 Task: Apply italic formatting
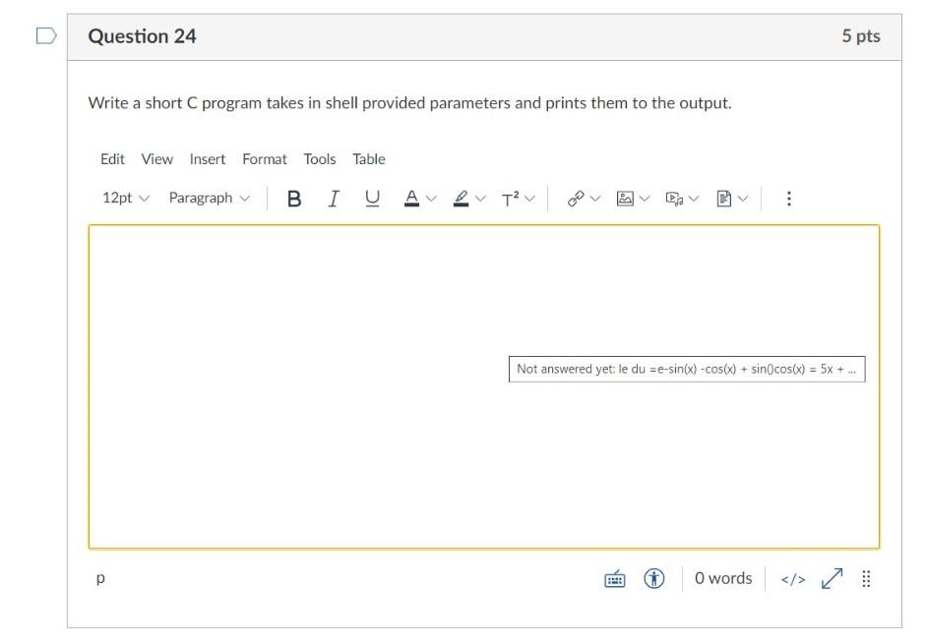pyautogui.click(x=333, y=198)
